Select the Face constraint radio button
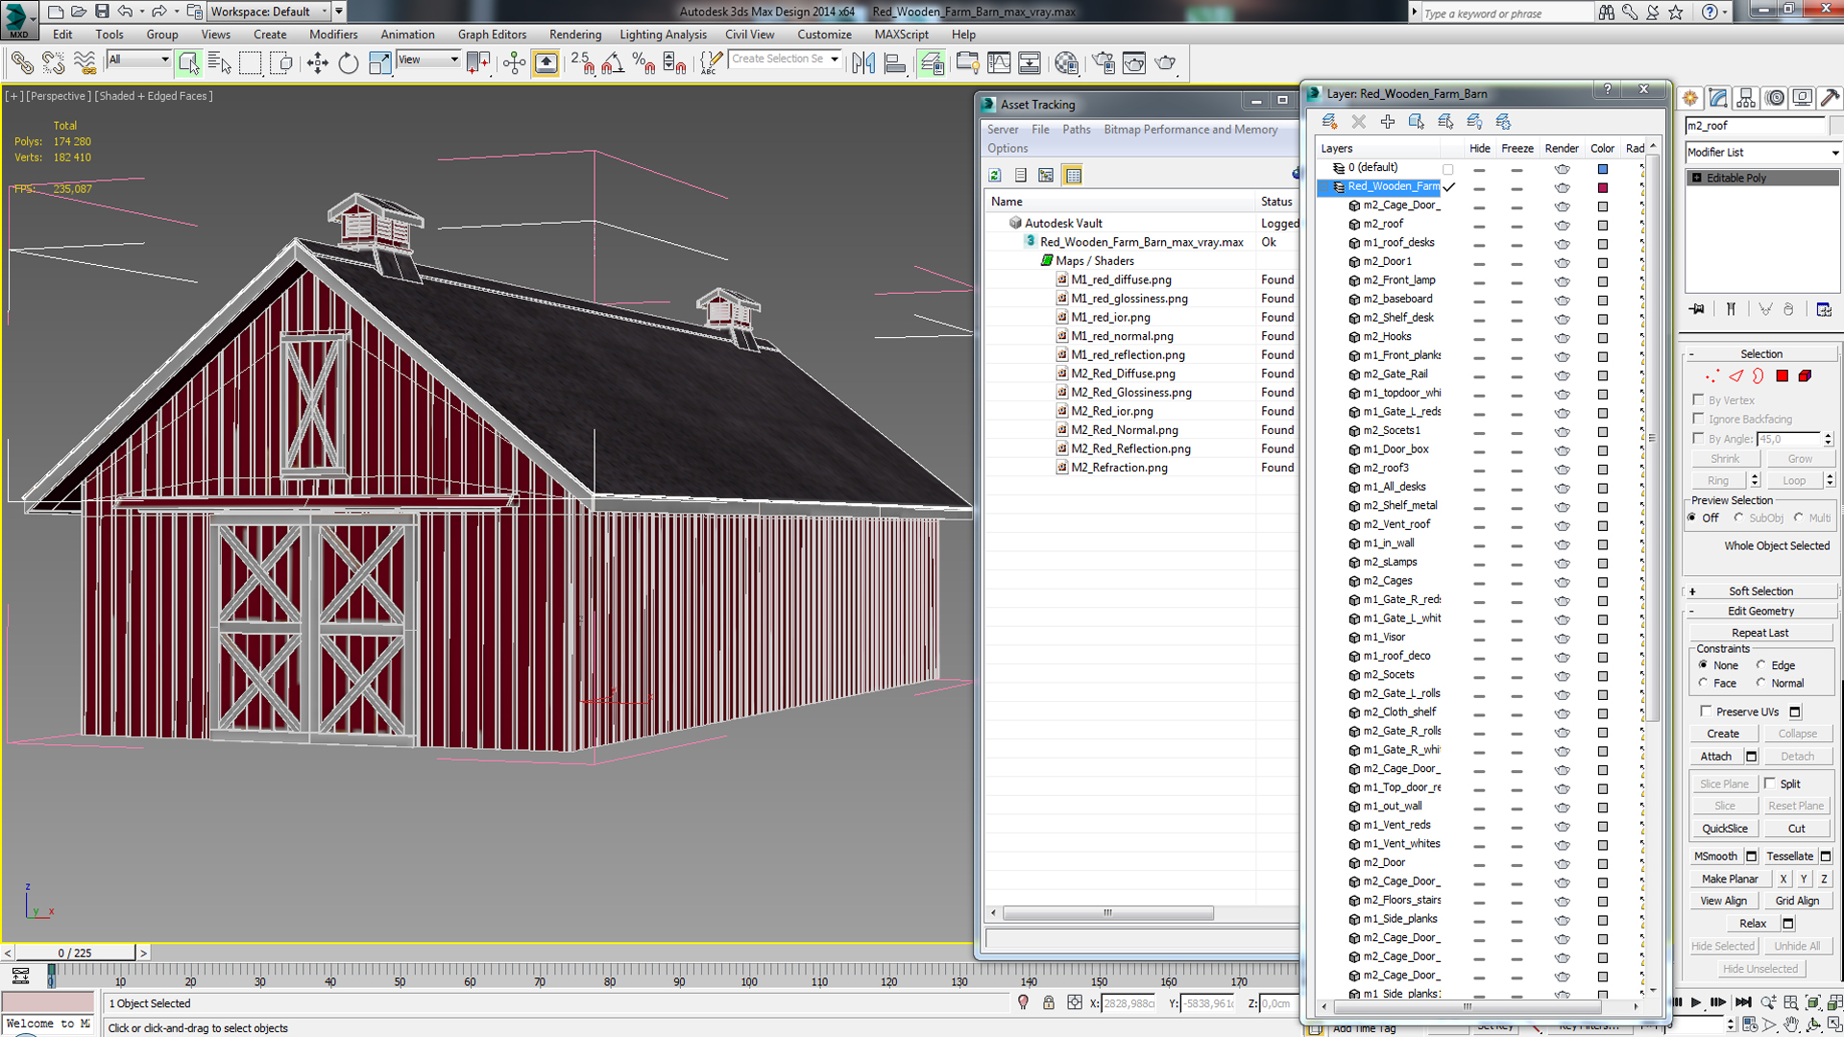The width and height of the screenshot is (1844, 1037). click(1704, 683)
